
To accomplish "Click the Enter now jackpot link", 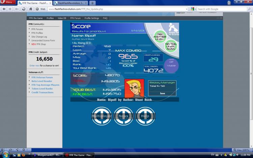I will pos(34,65).
